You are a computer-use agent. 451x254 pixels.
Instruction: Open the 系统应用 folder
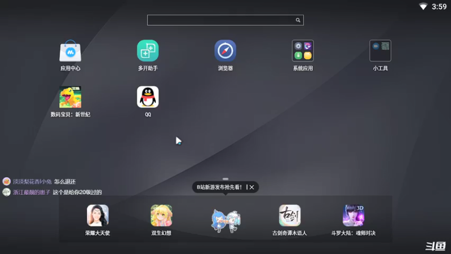pos(303,51)
